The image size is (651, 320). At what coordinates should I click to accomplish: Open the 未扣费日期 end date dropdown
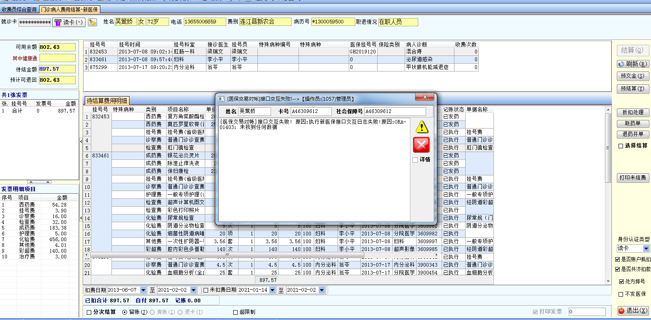(322, 290)
